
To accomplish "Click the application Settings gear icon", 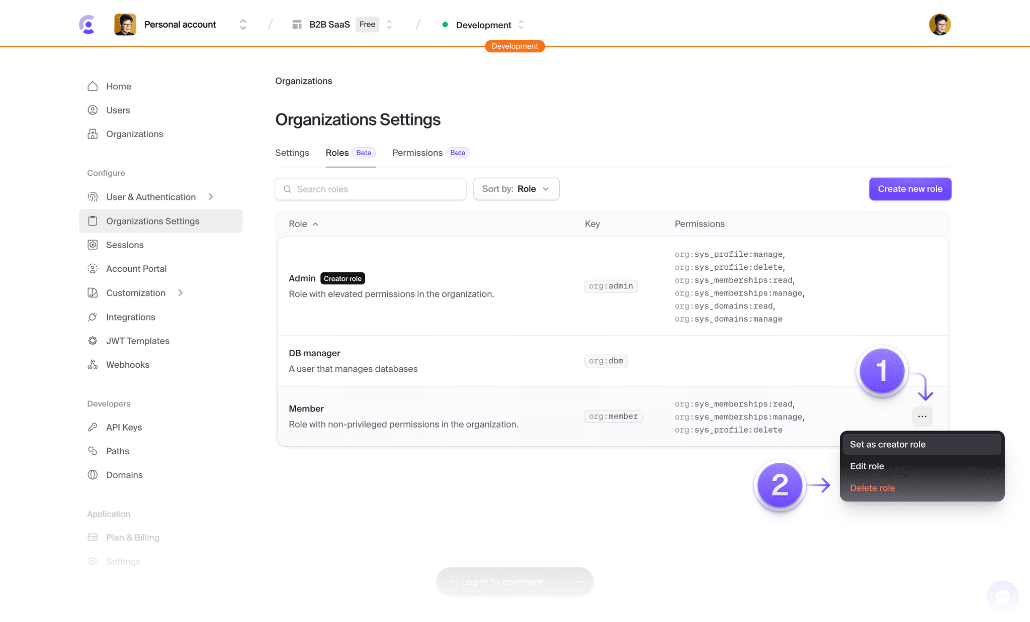I will point(93,562).
